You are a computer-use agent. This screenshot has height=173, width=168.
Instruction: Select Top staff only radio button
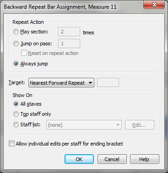point(16,114)
